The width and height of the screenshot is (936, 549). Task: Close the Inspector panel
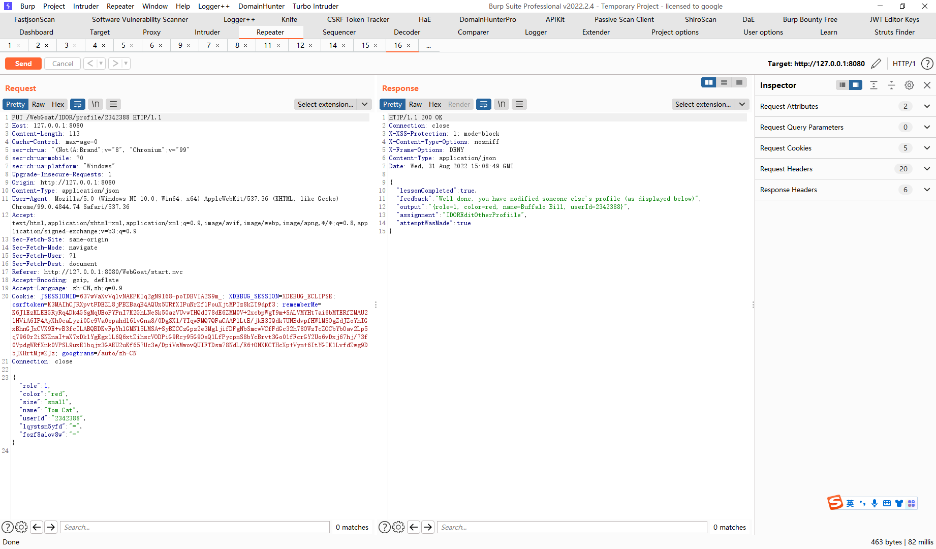click(x=927, y=85)
